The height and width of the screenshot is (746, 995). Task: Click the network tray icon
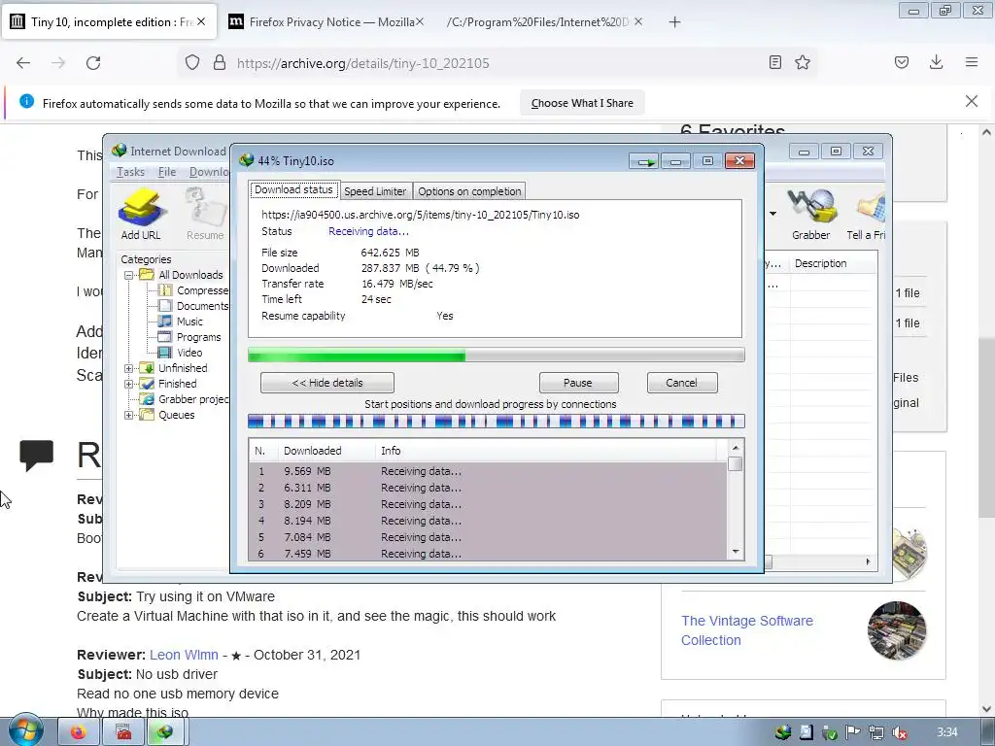(x=876, y=733)
